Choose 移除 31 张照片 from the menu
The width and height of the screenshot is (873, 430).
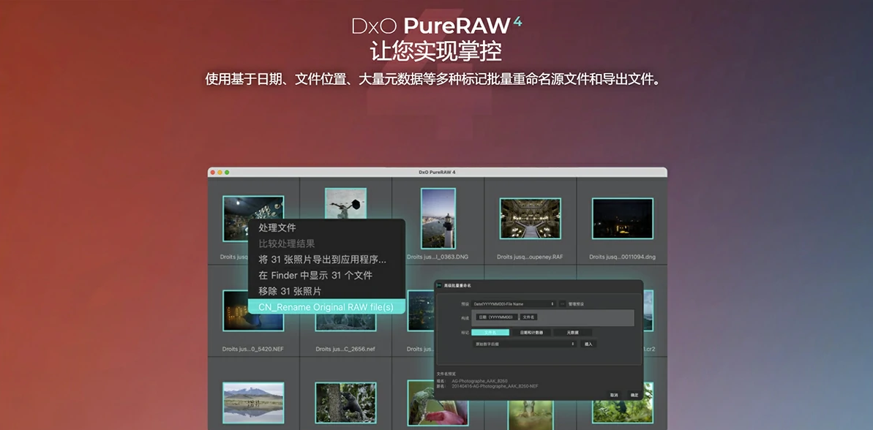[327, 291]
